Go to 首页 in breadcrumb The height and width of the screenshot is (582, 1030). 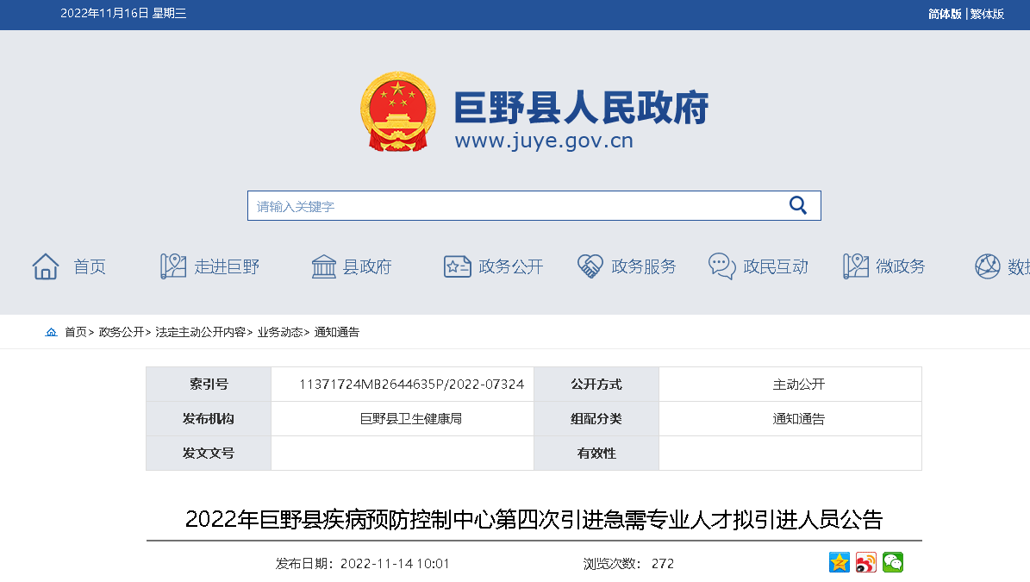[76, 332]
